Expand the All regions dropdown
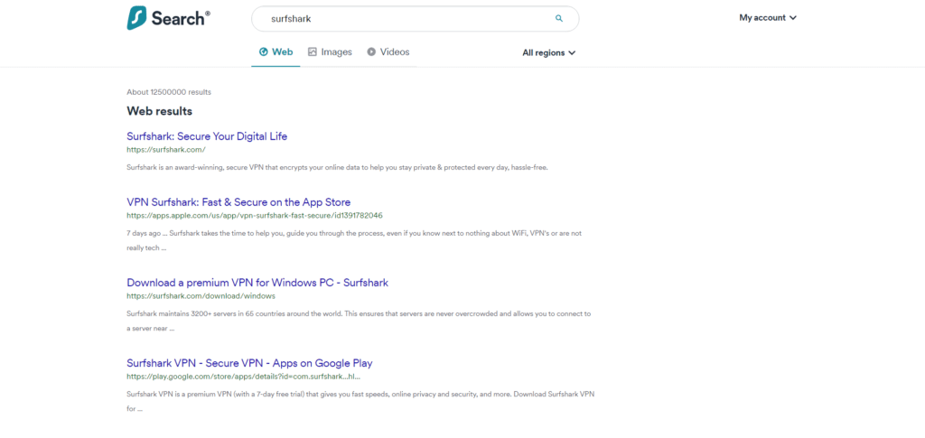Image resolution: width=925 pixels, height=438 pixels. pyautogui.click(x=548, y=53)
